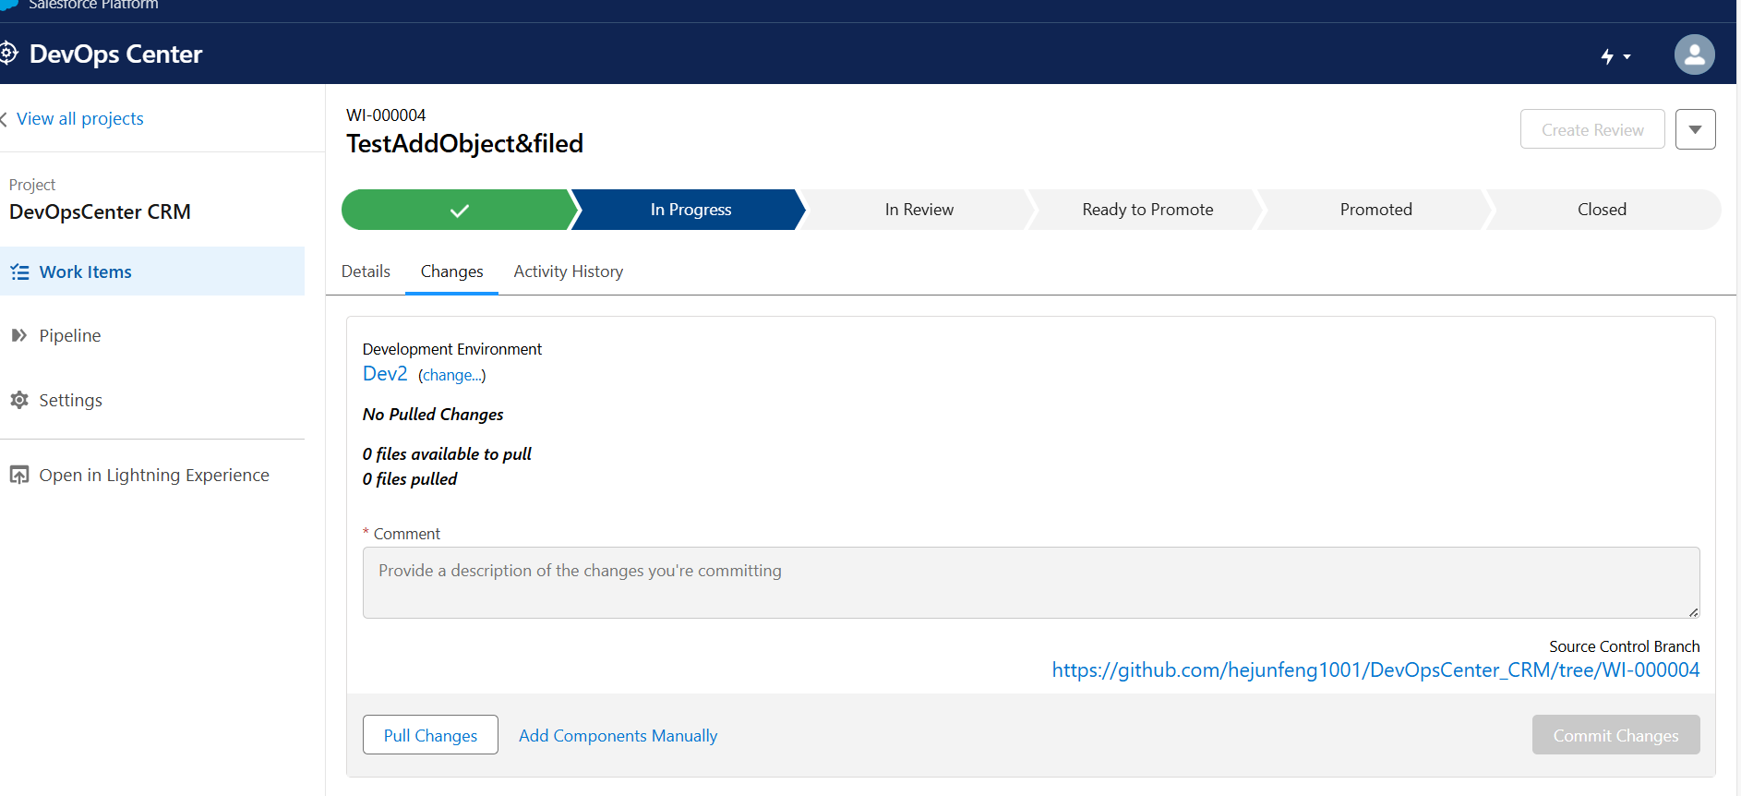Click the Development Environment label
This screenshot has width=1741, height=796.
[452, 349]
